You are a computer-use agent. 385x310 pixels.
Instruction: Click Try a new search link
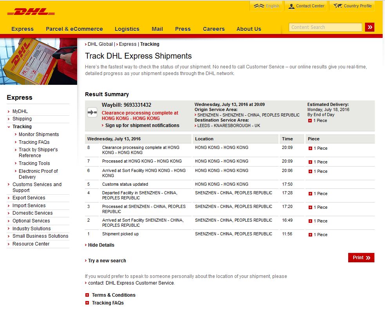click(x=107, y=261)
